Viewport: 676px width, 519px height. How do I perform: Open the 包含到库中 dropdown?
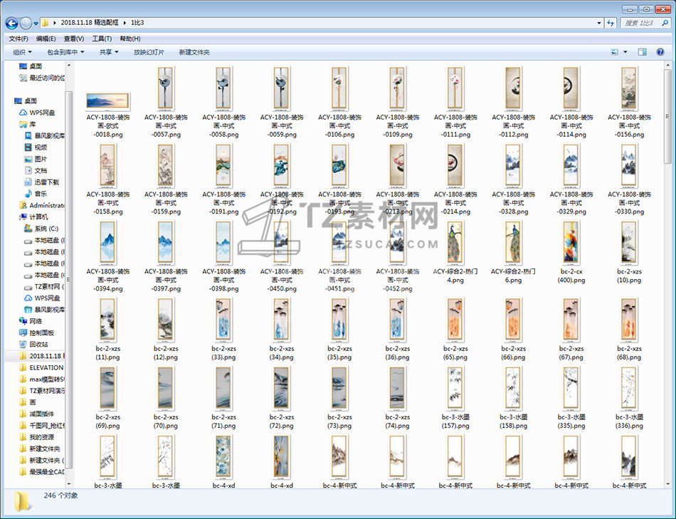pyautogui.click(x=65, y=52)
